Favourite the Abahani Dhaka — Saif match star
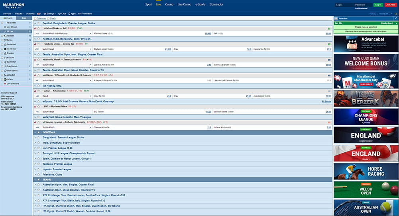This screenshot has width=399, height=216. [39, 28]
